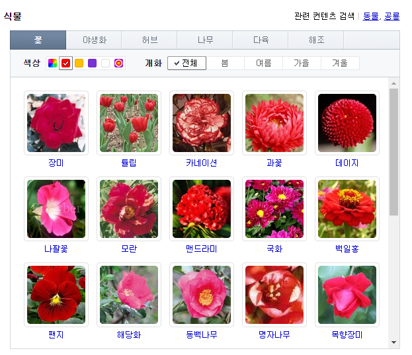This screenshot has height=355, width=412.
Task: Pick the purple color swatch
Action: coord(92,63)
